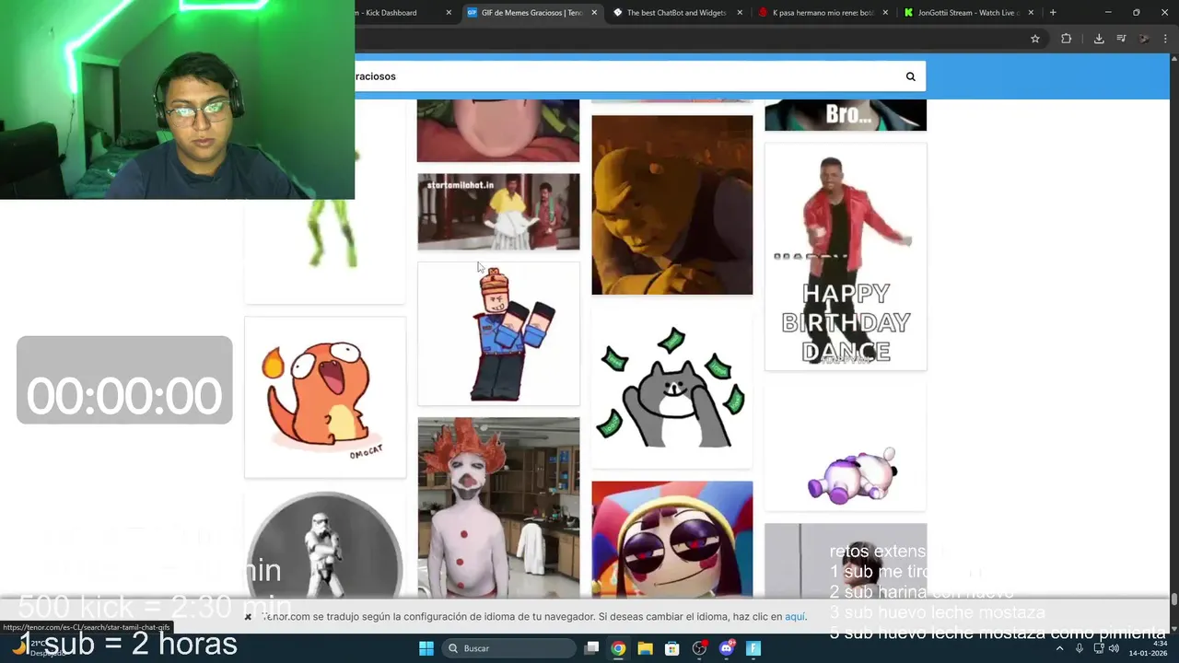Close the GIF de Memes Graciosos tab
Viewport: 1179px width, 663px height.
pos(594,13)
